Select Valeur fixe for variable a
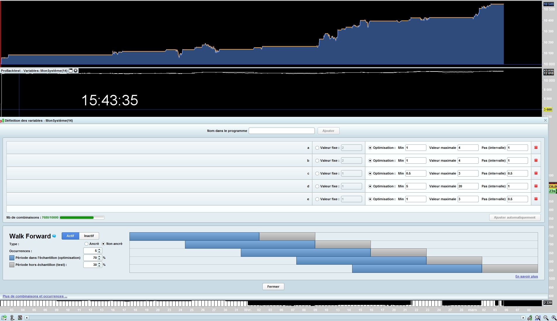 click(x=317, y=148)
